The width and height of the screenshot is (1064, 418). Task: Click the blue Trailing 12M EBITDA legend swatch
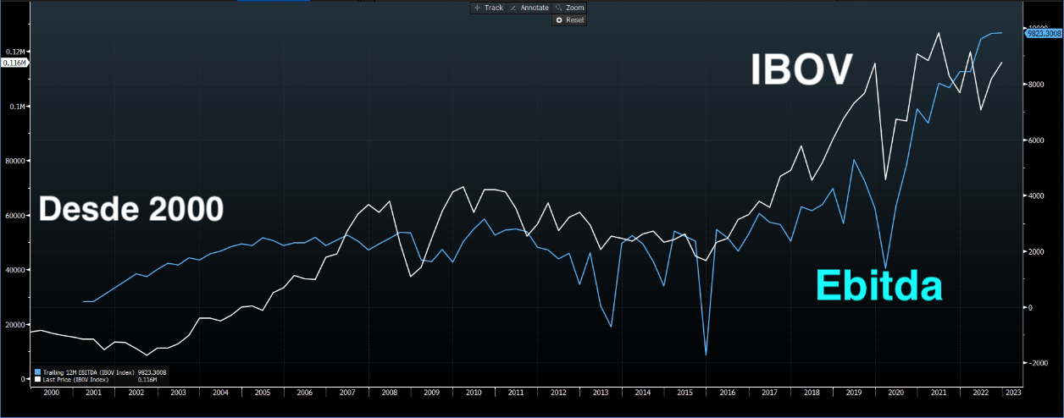click(36, 371)
